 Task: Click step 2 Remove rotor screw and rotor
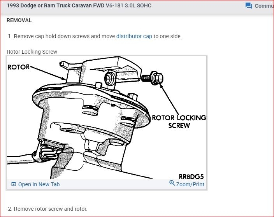click(47, 209)
